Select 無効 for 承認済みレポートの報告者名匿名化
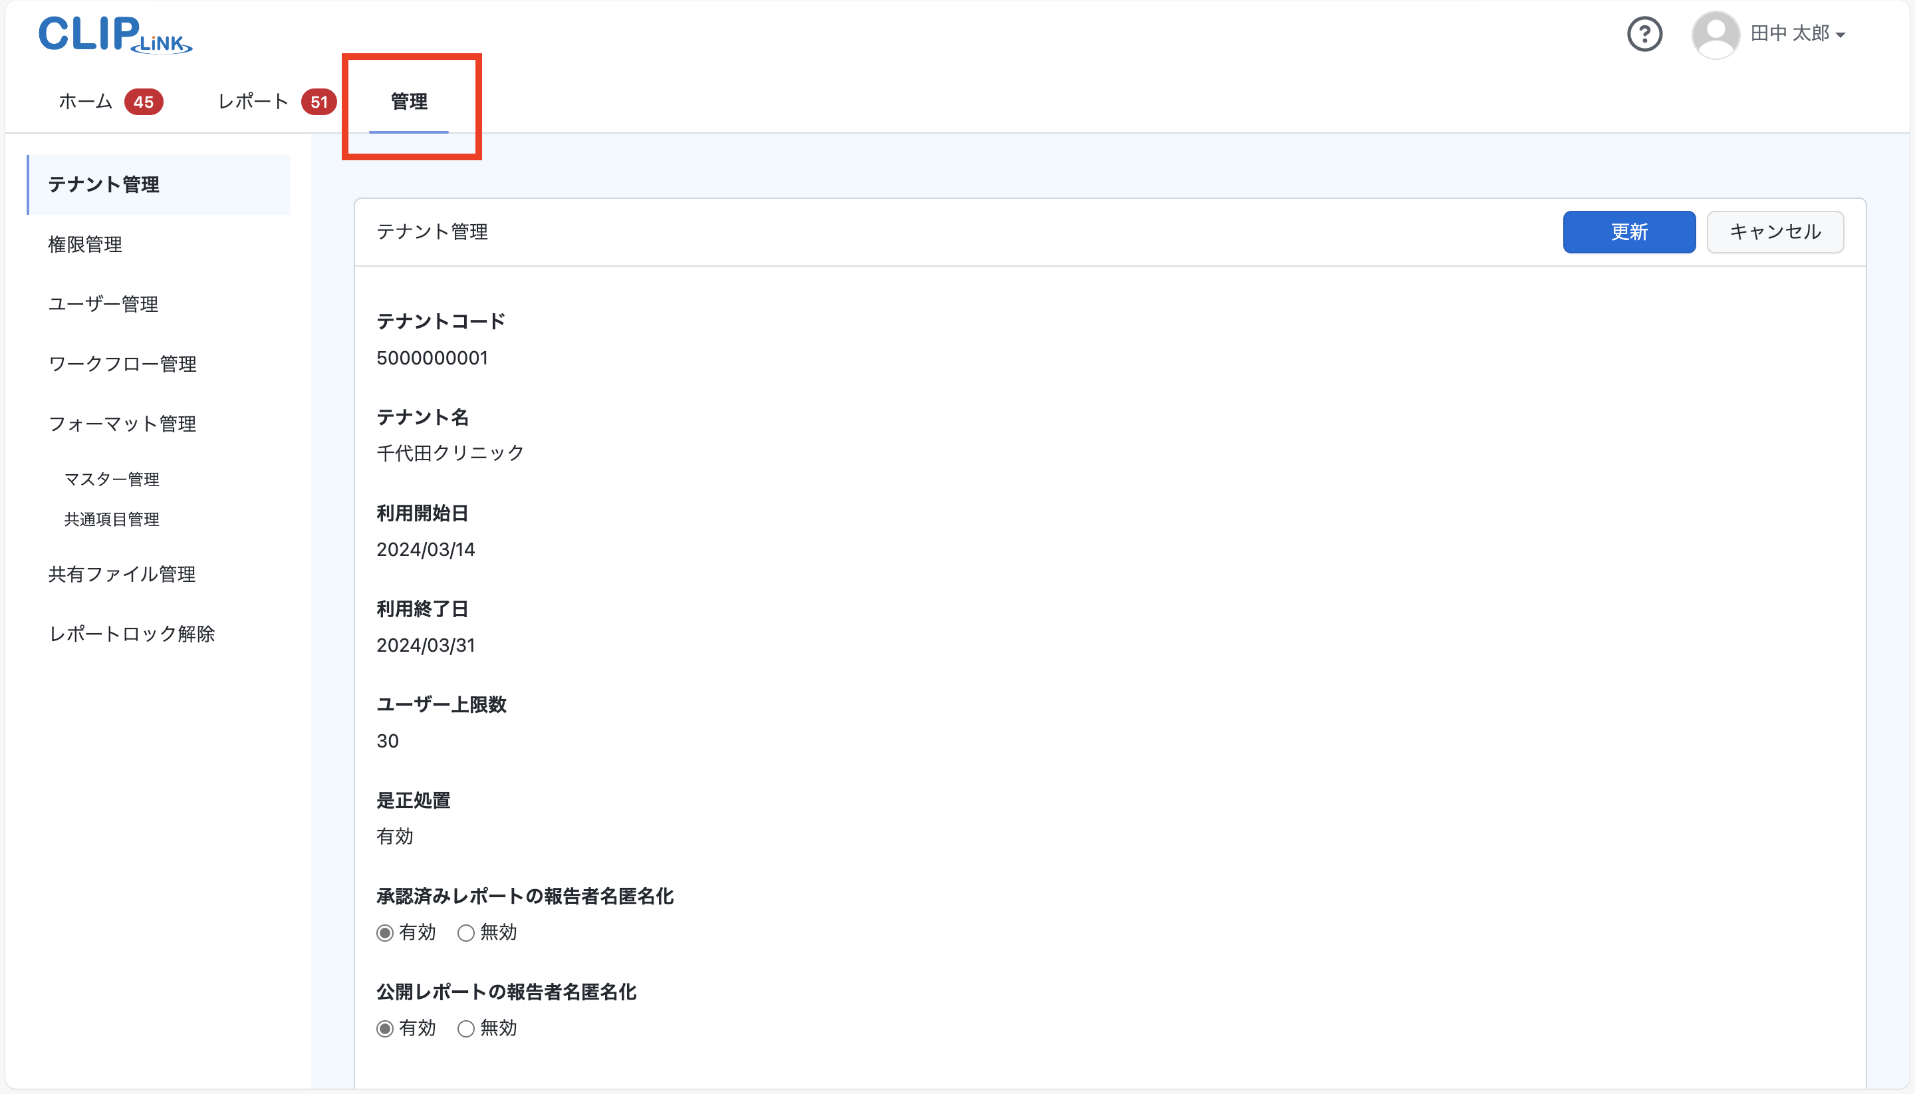This screenshot has width=1915, height=1094. click(x=466, y=933)
